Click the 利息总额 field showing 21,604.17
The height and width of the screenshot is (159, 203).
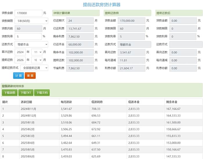pos(131,68)
